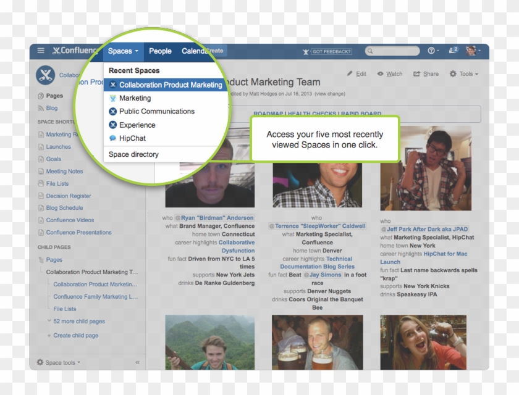Select Collaboration Product Marketing space

pyautogui.click(x=166, y=85)
